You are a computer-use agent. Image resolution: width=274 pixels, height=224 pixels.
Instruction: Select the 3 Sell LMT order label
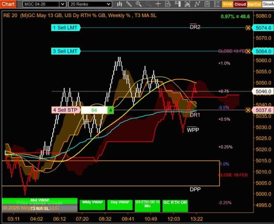pos(66,51)
